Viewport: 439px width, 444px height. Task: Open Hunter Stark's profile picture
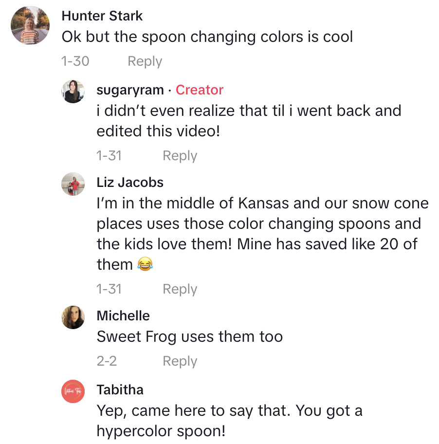point(31,26)
